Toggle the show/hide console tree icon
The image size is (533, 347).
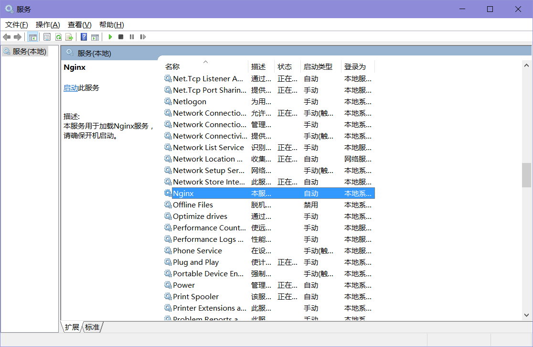click(x=32, y=37)
